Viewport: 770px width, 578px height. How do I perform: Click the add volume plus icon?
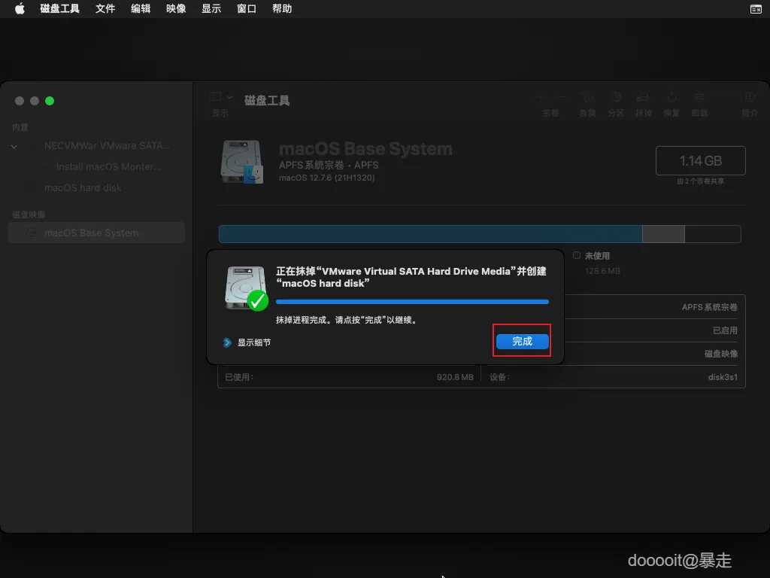(541, 97)
